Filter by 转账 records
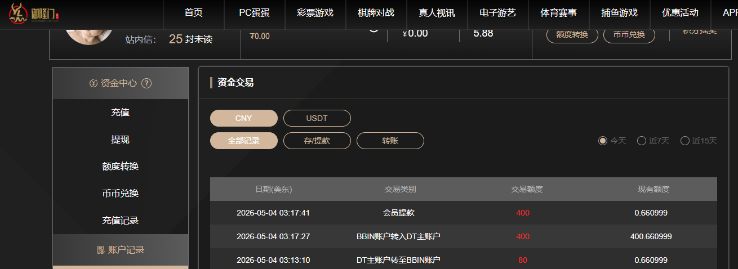This screenshot has width=738, height=269. coord(390,141)
